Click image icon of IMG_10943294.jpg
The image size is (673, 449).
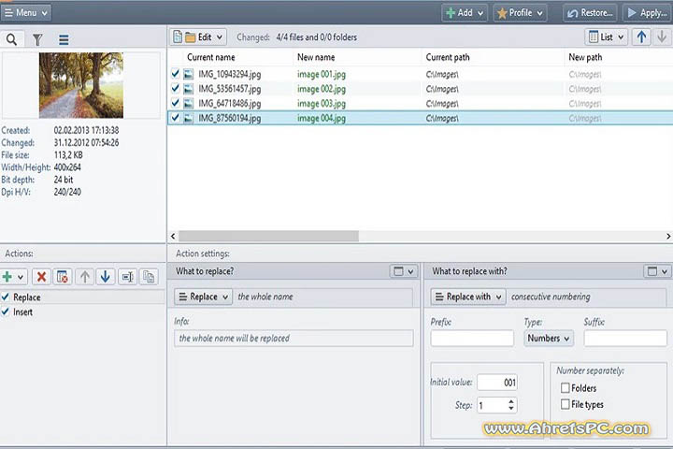[x=189, y=74]
